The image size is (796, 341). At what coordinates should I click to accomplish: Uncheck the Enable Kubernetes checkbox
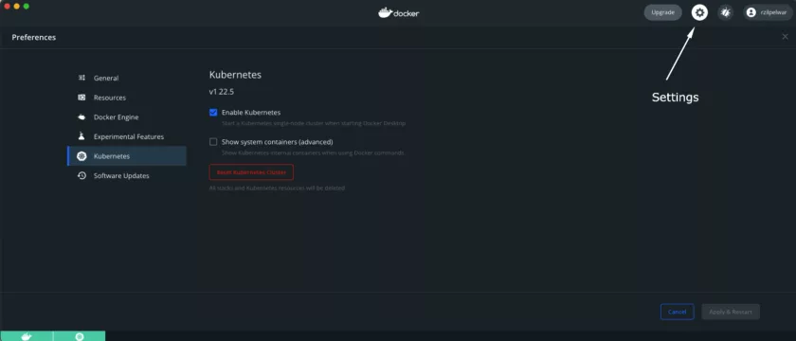click(213, 113)
